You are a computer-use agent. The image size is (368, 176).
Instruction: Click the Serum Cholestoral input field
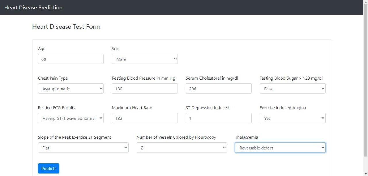[218, 89]
